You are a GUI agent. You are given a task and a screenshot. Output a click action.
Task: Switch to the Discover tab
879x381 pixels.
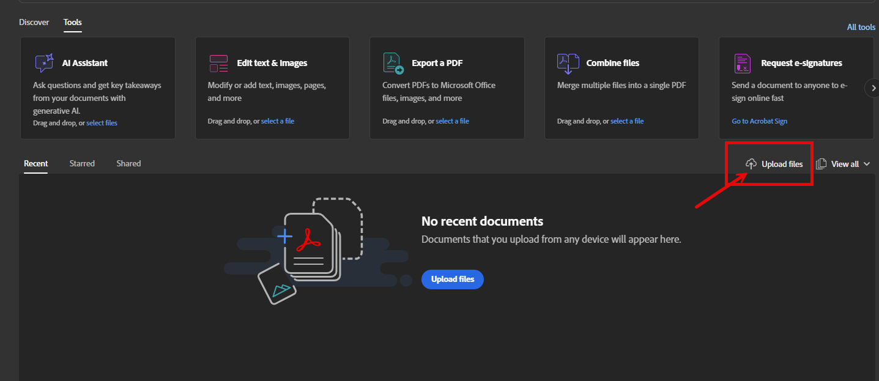[x=34, y=22]
